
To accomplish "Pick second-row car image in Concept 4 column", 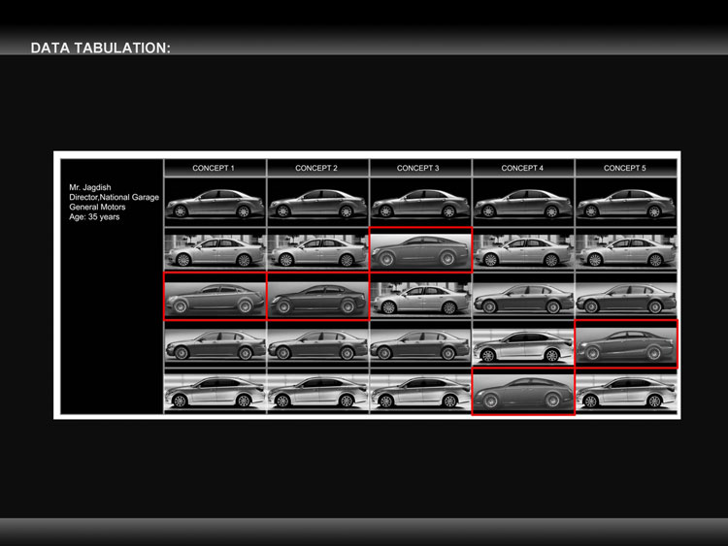I will click(x=523, y=250).
